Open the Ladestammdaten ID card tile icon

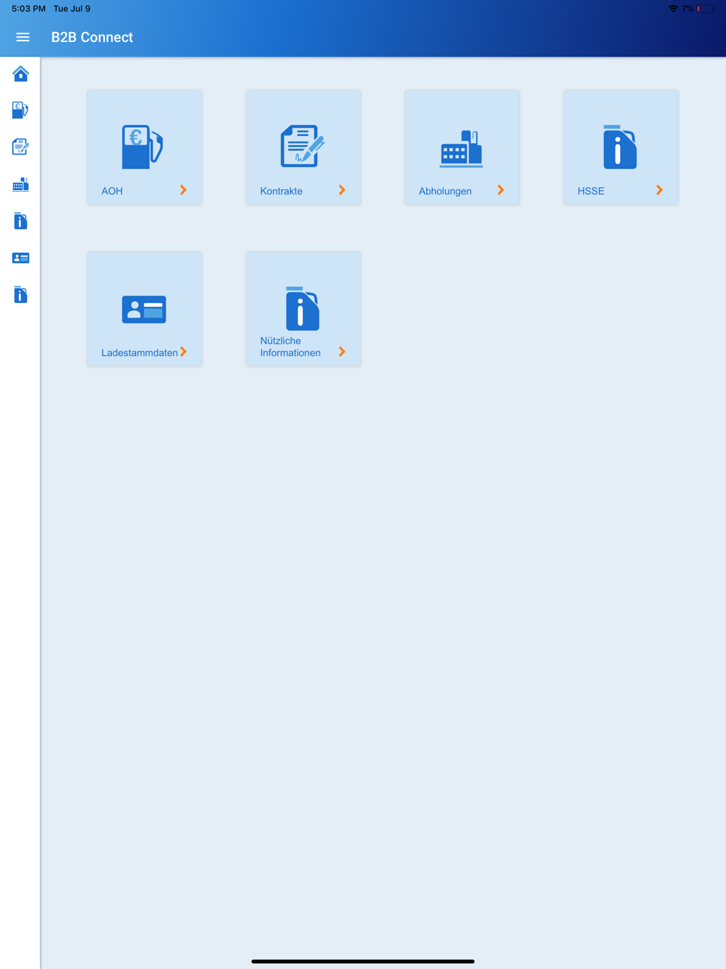144,309
